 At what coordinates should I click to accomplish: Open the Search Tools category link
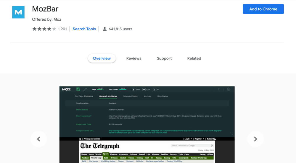pyautogui.click(x=84, y=29)
